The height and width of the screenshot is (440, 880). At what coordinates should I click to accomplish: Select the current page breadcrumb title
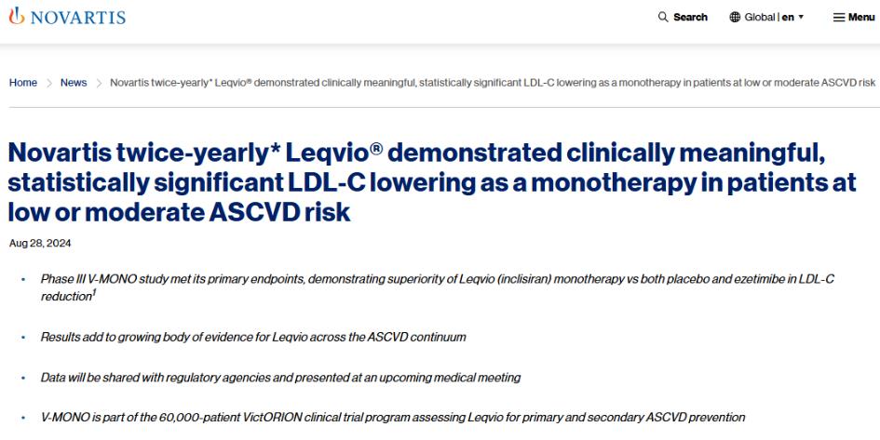tap(492, 83)
